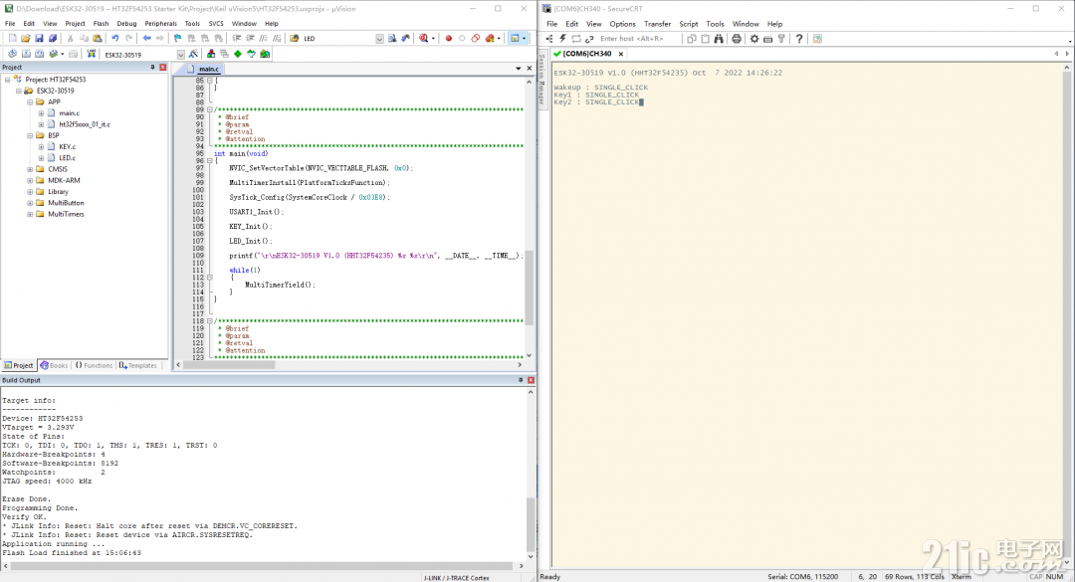This screenshot has width=1075, height=582.
Task: Save all files in uVision toolbar
Action: coord(52,39)
